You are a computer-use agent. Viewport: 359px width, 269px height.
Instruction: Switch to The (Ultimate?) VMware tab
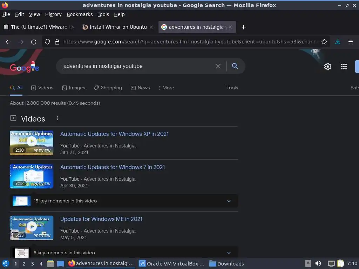39,27
